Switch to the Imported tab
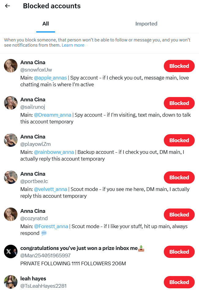Viewport: 199px width, 296px height. tap(146, 24)
